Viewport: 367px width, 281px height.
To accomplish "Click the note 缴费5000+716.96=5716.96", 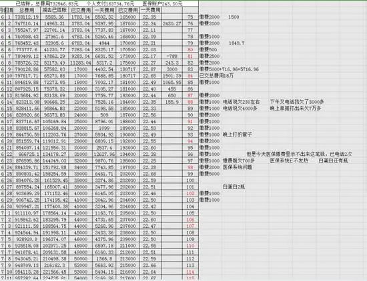I will tap(229, 69).
